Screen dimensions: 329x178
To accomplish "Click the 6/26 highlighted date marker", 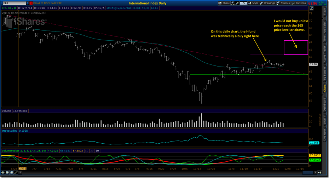I will click(22, 169).
